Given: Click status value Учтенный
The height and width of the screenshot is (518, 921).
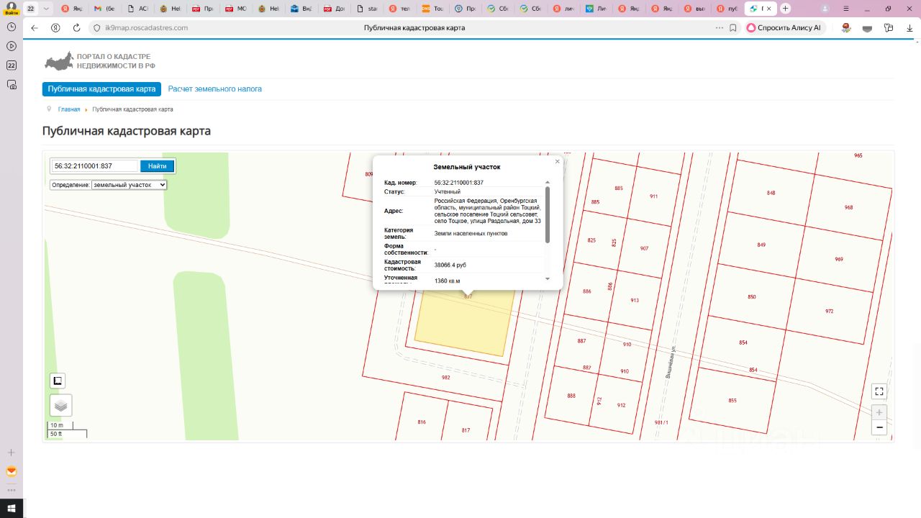Looking at the screenshot, I should point(448,192).
